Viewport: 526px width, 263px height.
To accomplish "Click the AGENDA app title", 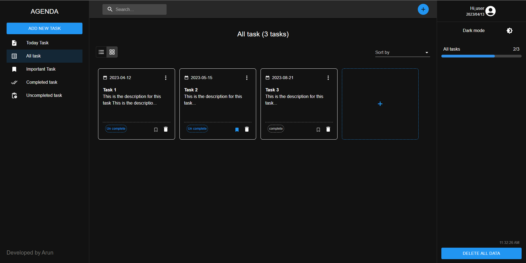I will pos(44,11).
